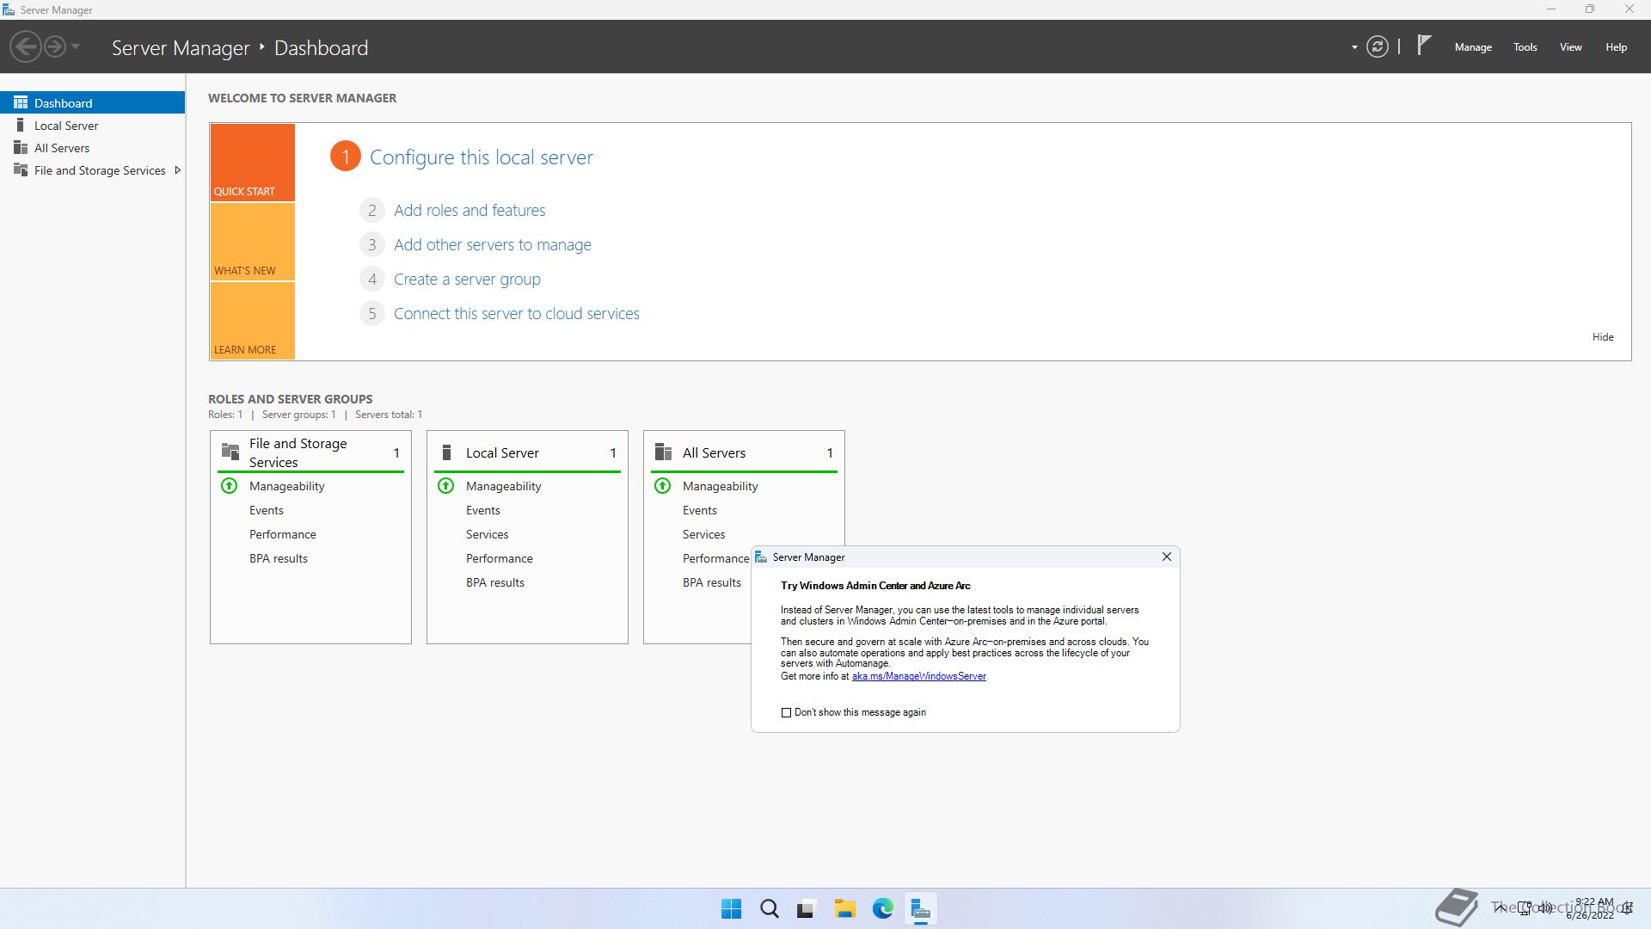Click the Local Server sidebar icon
Screen dimensions: 1651x929
point(21,126)
